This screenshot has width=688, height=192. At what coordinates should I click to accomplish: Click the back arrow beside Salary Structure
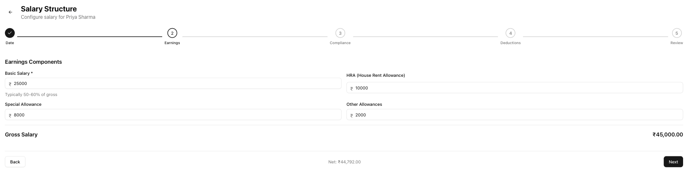tap(10, 12)
